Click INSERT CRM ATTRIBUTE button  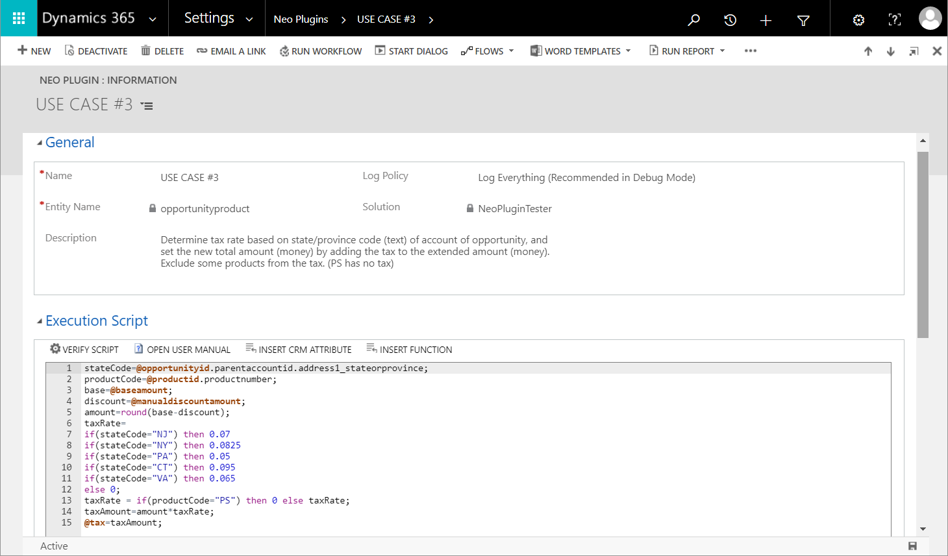pos(299,349)
